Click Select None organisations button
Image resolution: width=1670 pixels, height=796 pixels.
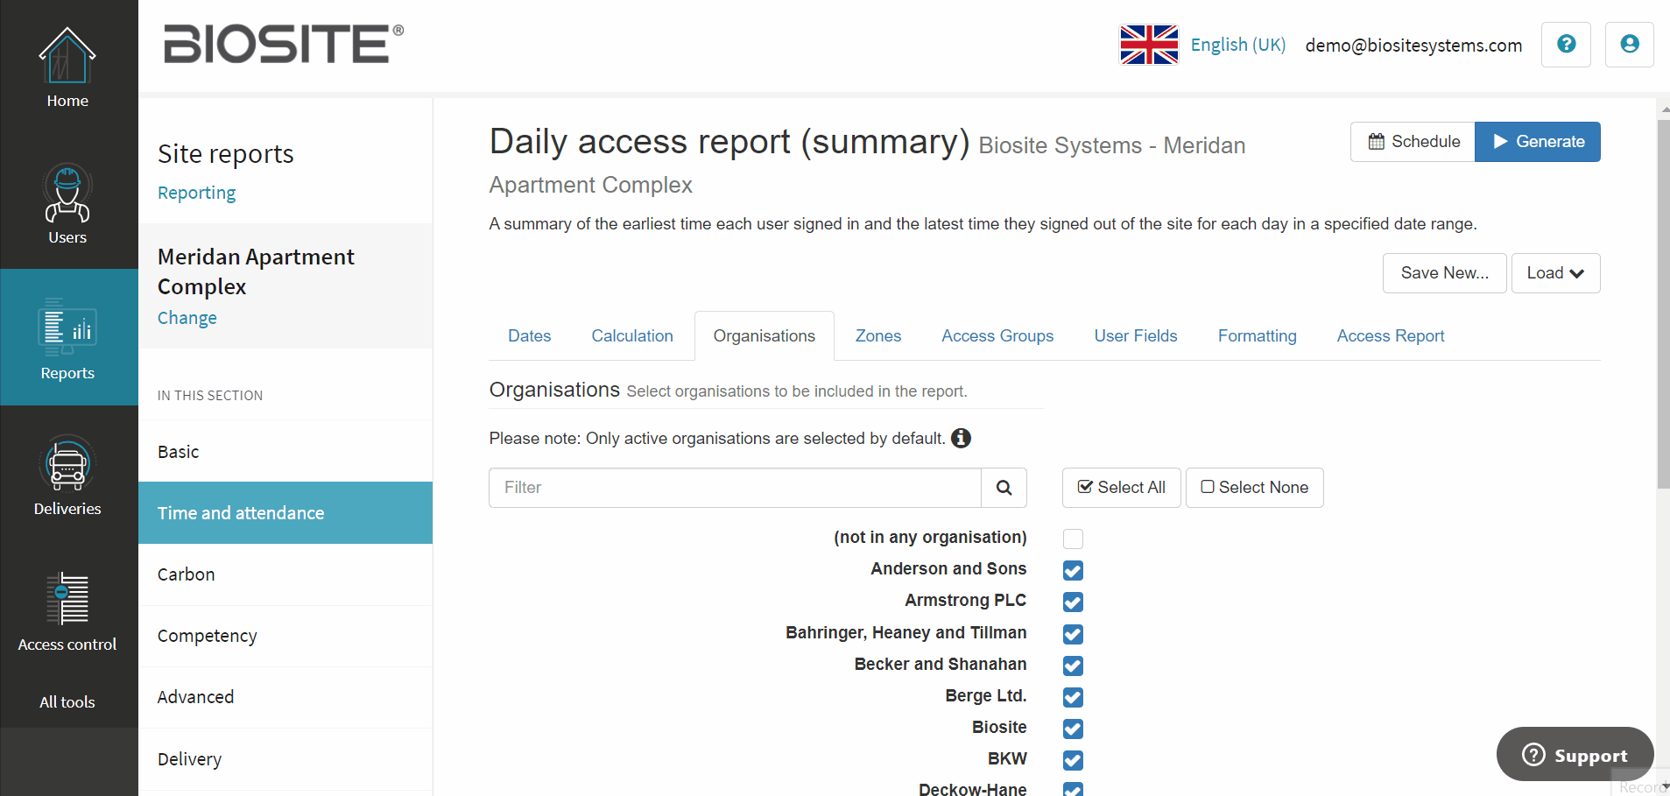(1254, 488)
